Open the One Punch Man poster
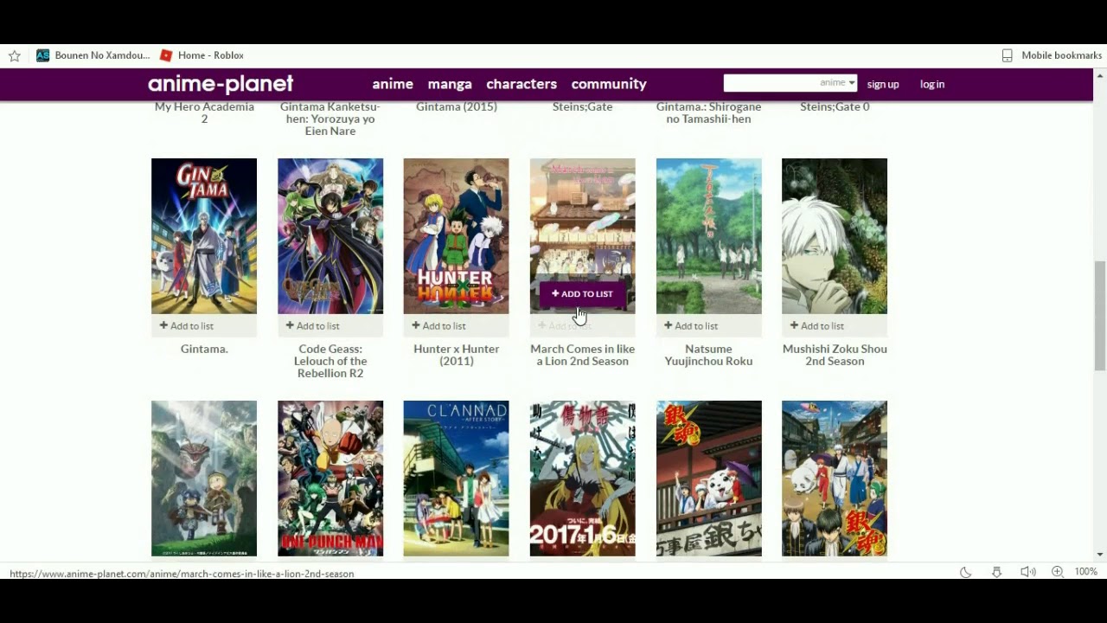 330,478
